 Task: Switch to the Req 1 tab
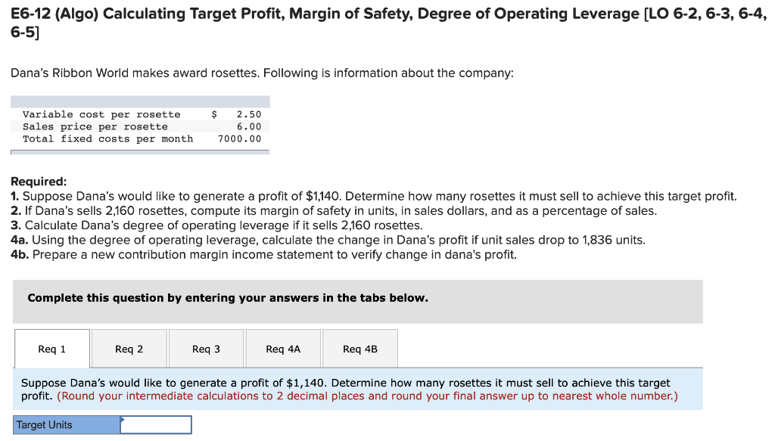(51, 348)
